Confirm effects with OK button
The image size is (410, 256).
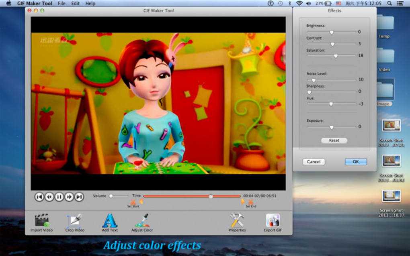(x=356, y=162)
